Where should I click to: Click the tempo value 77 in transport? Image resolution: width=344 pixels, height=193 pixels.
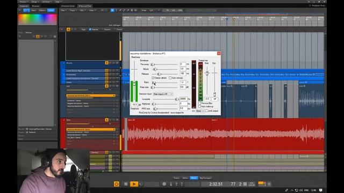233,184
